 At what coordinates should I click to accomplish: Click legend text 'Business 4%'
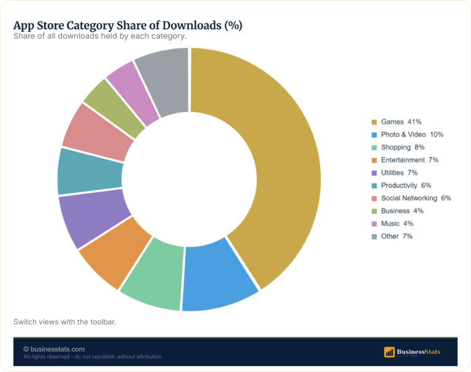[402, 211]
